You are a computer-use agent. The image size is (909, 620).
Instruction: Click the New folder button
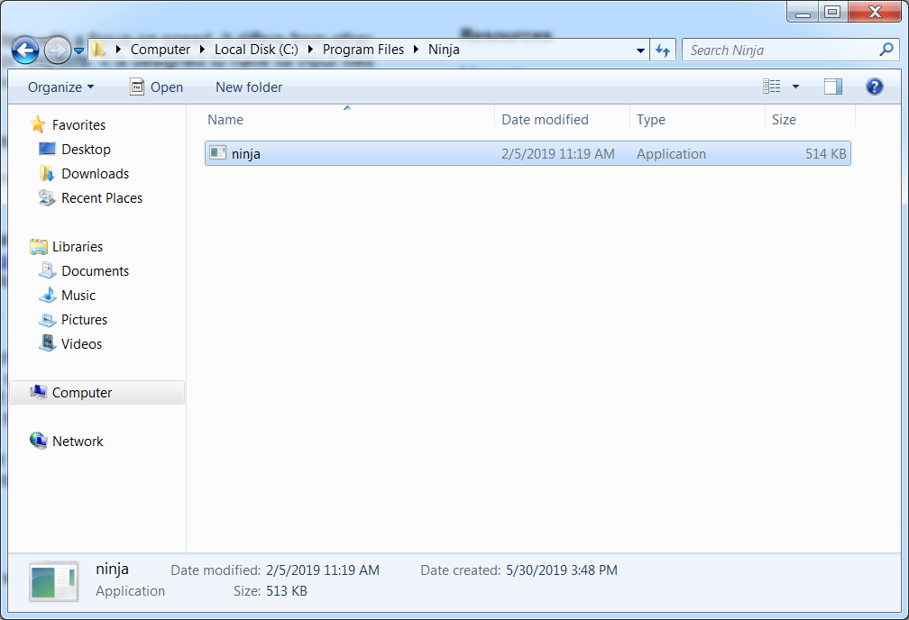(x=249, y=87)
